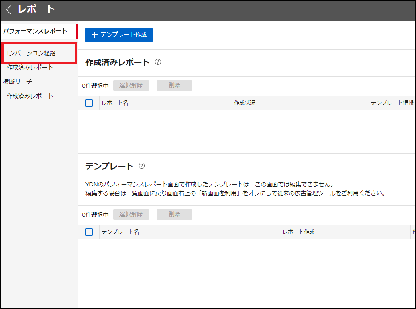Open 作成済みレポート under 横断リーチ
The image size is (416, 309).
pos(30,96)
